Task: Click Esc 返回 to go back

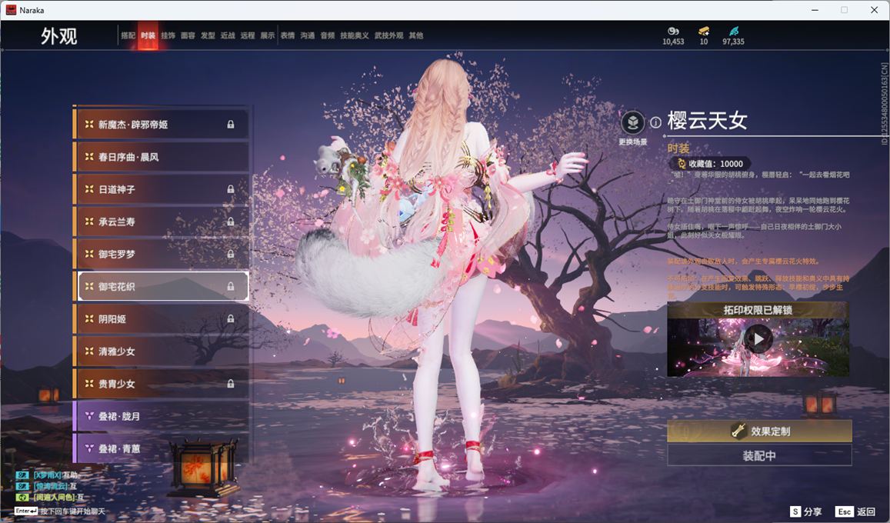Action: [x=856, y=511]
